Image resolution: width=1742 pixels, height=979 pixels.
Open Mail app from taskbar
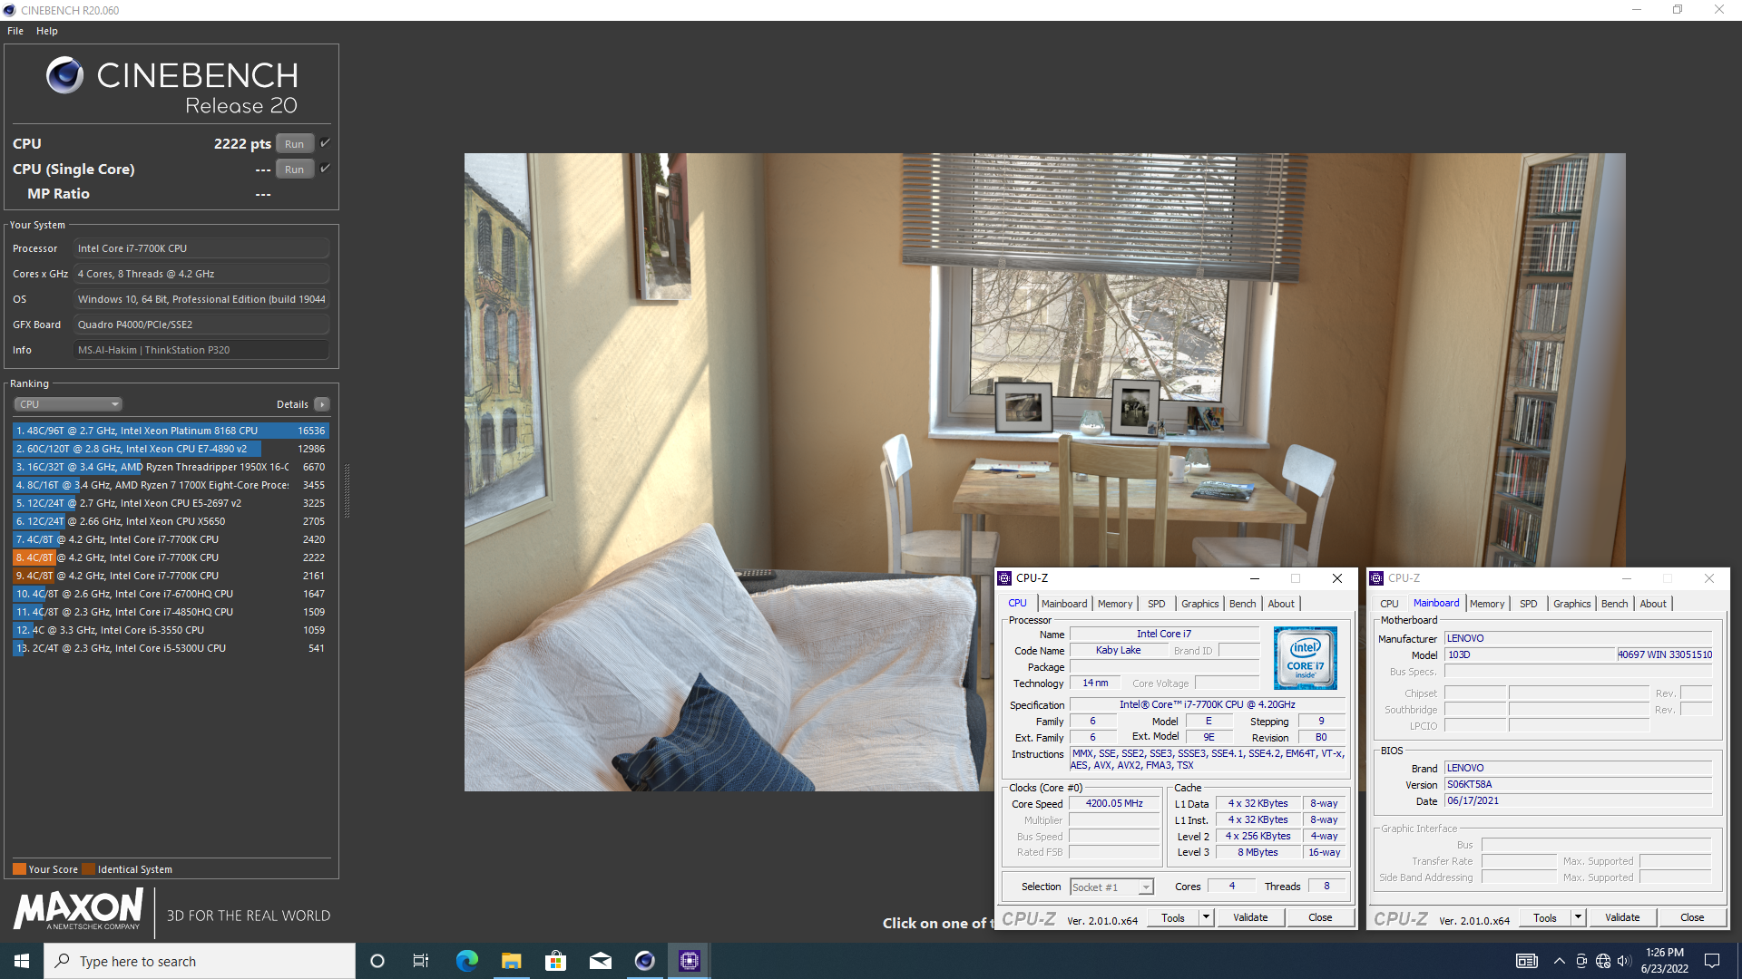[x=600, y=961]
